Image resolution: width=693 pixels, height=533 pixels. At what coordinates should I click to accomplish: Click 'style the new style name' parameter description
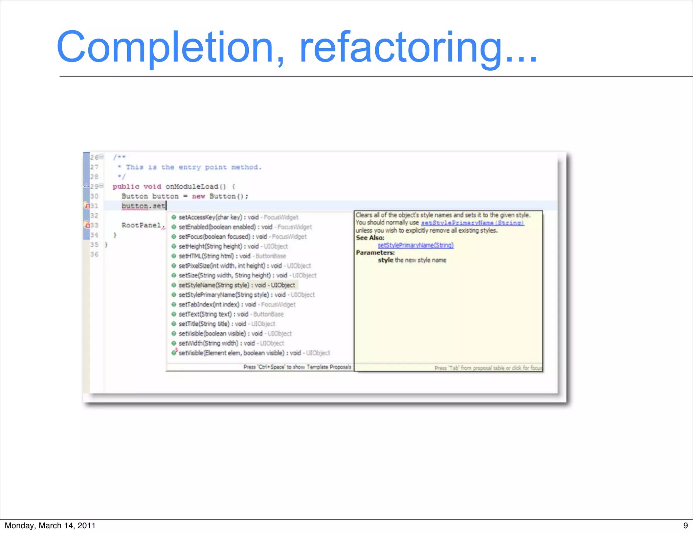click(x=412, y=260)
